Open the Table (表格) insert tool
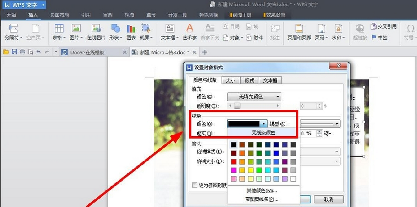This screenshot has width=417, height=207. click(x=59, y=31)
